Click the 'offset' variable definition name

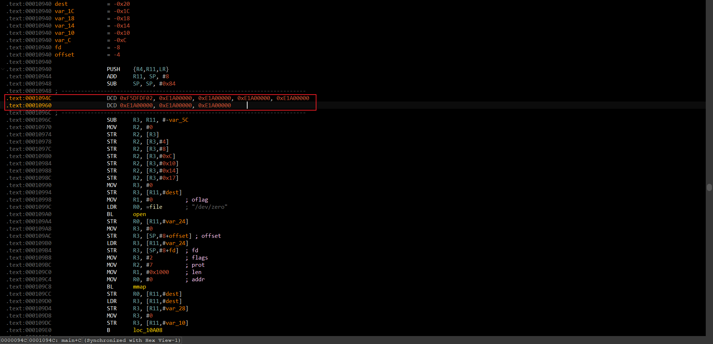click(65, 55)
